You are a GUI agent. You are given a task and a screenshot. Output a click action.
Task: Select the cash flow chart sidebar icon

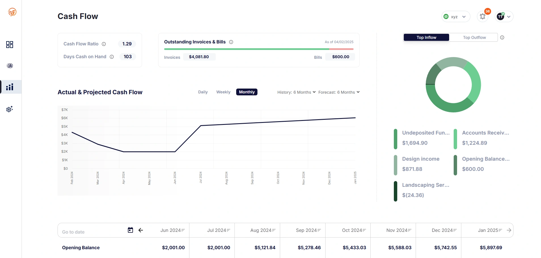click(x=10, y=87)
